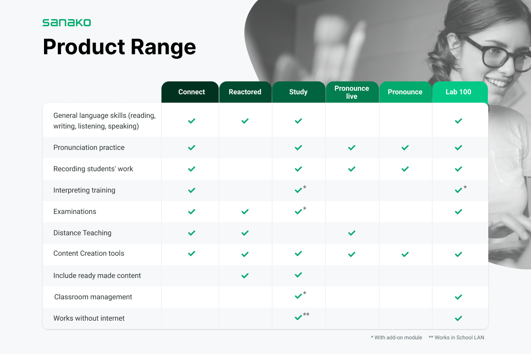Click the Sanako logo
The height and width of the screenshot is (354, 531).
[66, 23]
